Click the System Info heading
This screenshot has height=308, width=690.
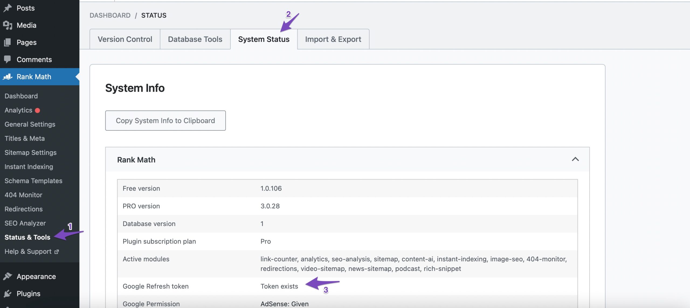click(135, 88)
